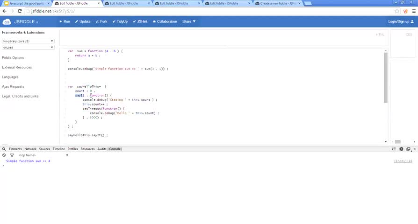Viewport: 418px width, 224px height.
Task: Click into the CSS panel
Action: (x=403, y=43)
